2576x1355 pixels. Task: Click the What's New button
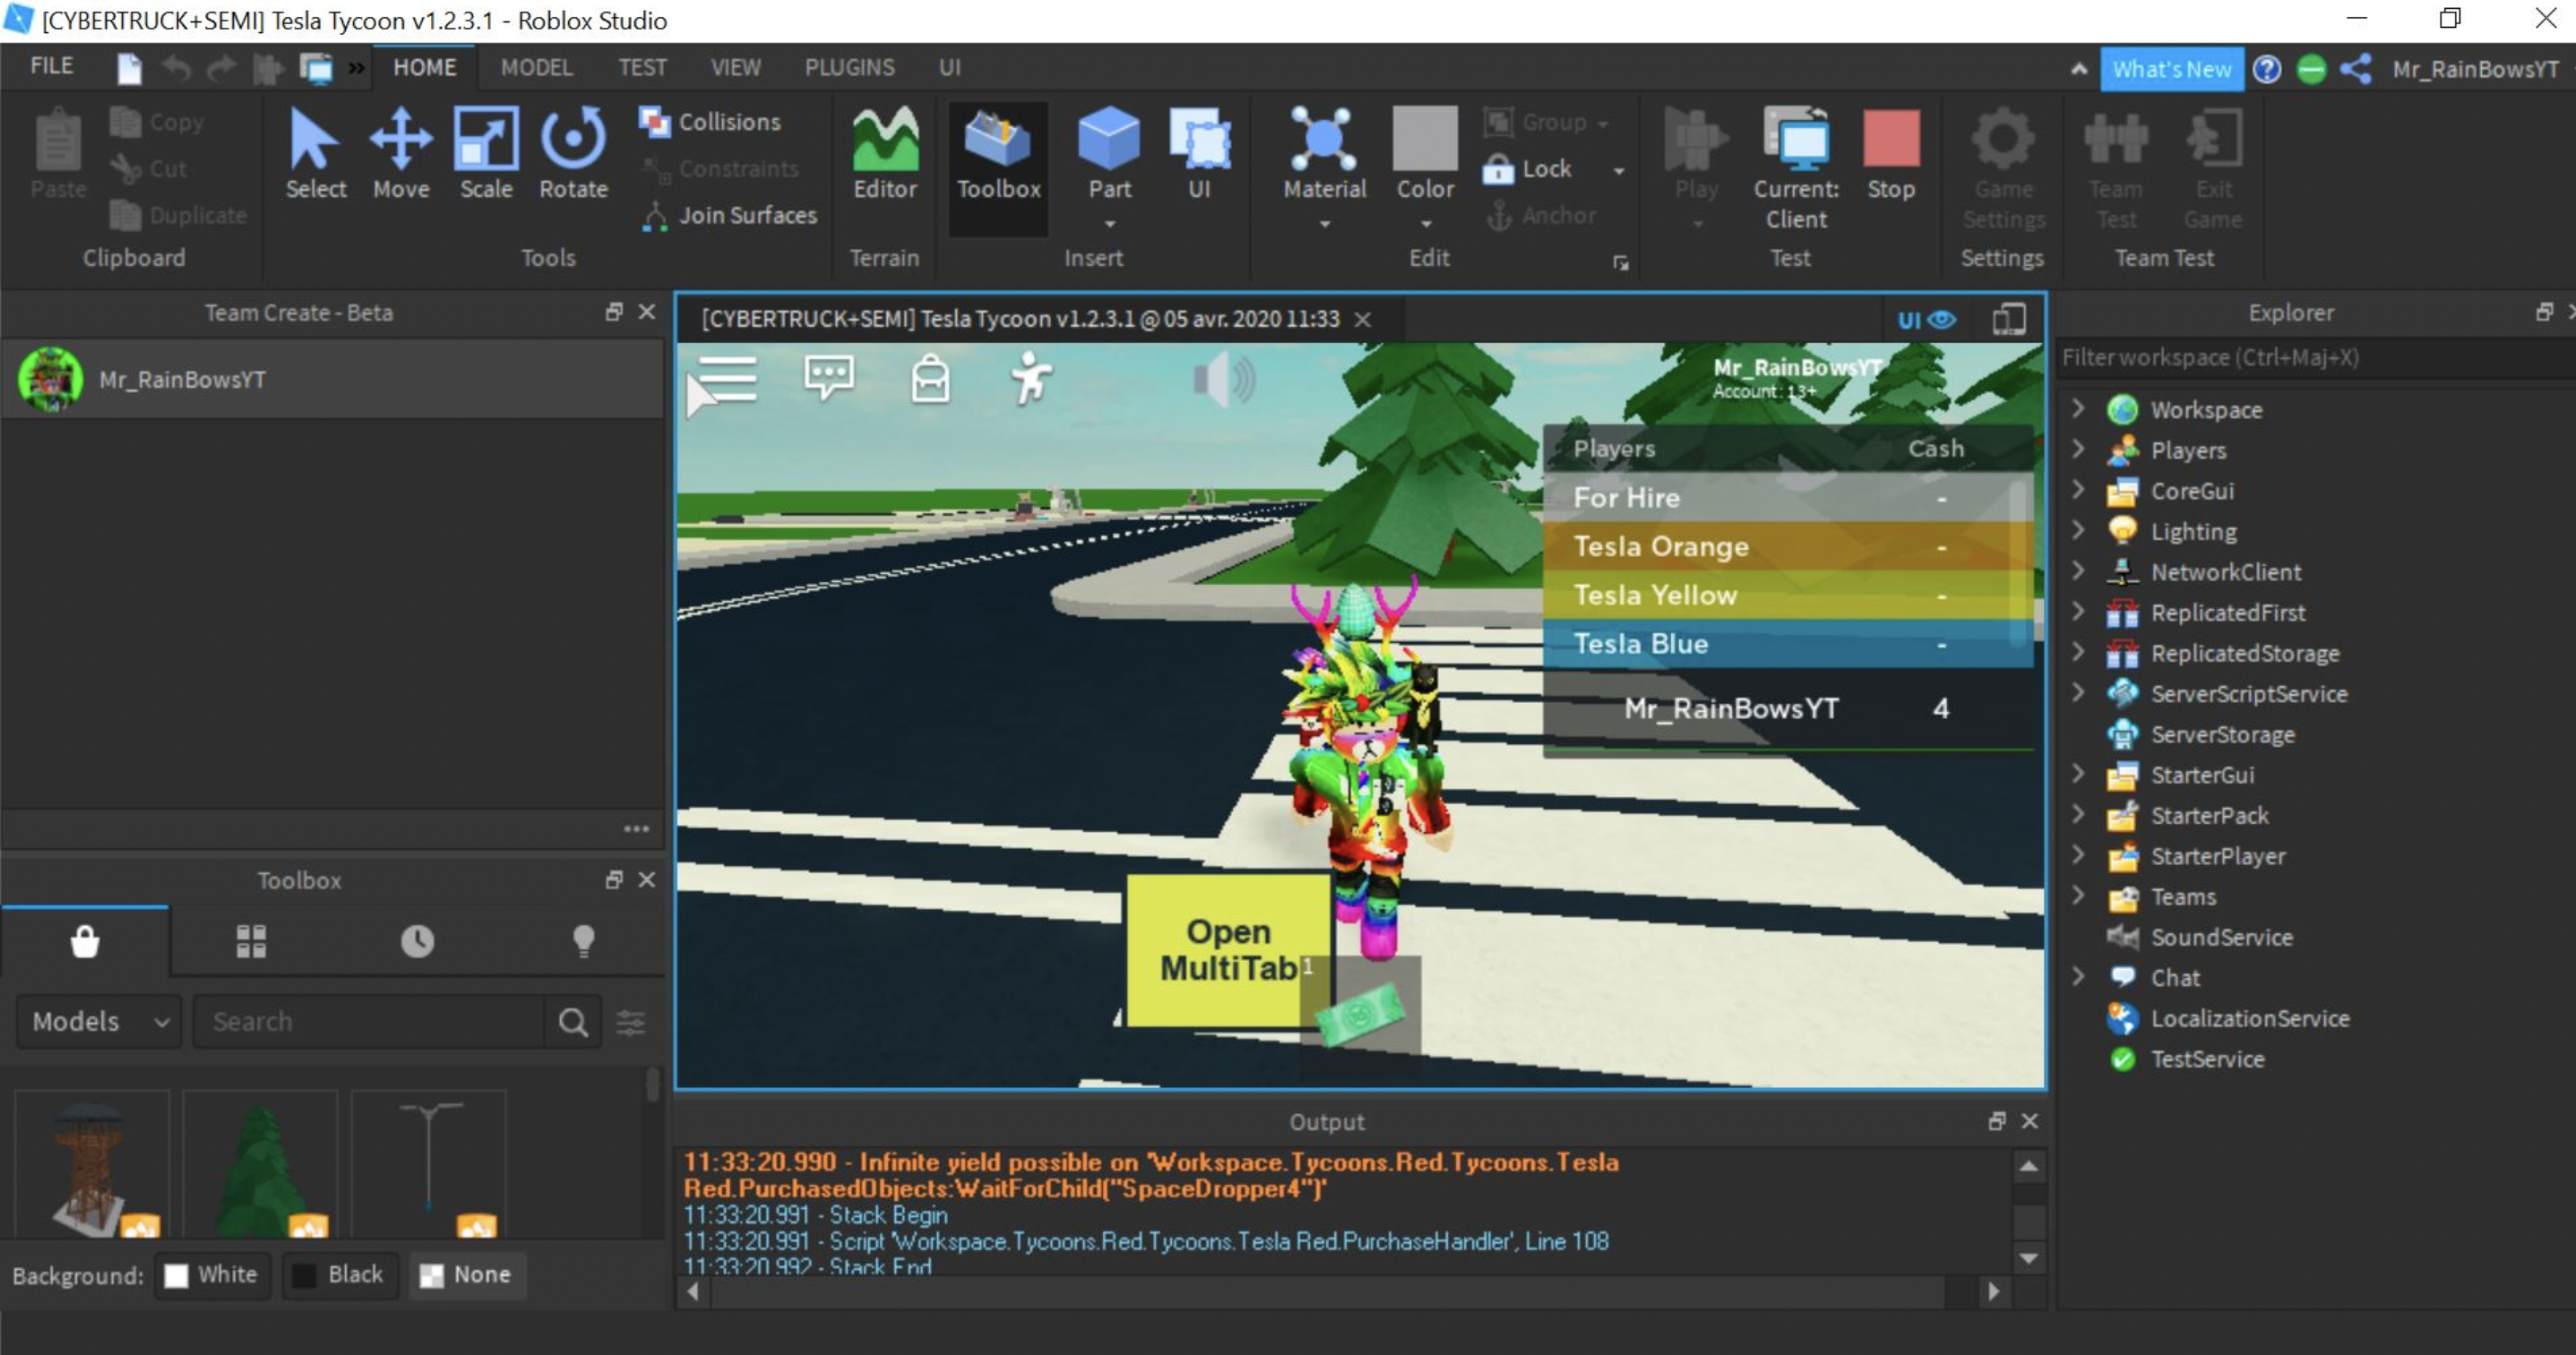pyautogui.click(x=2172, y=69)
